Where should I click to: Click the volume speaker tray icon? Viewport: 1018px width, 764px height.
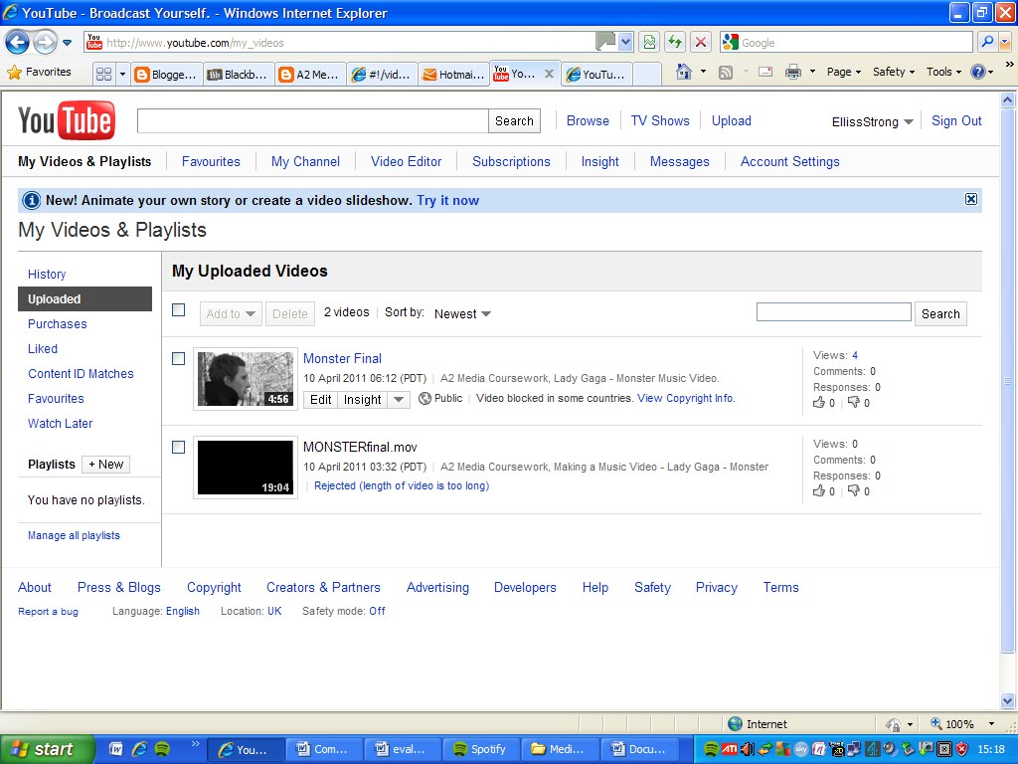(x=748, y=749)
